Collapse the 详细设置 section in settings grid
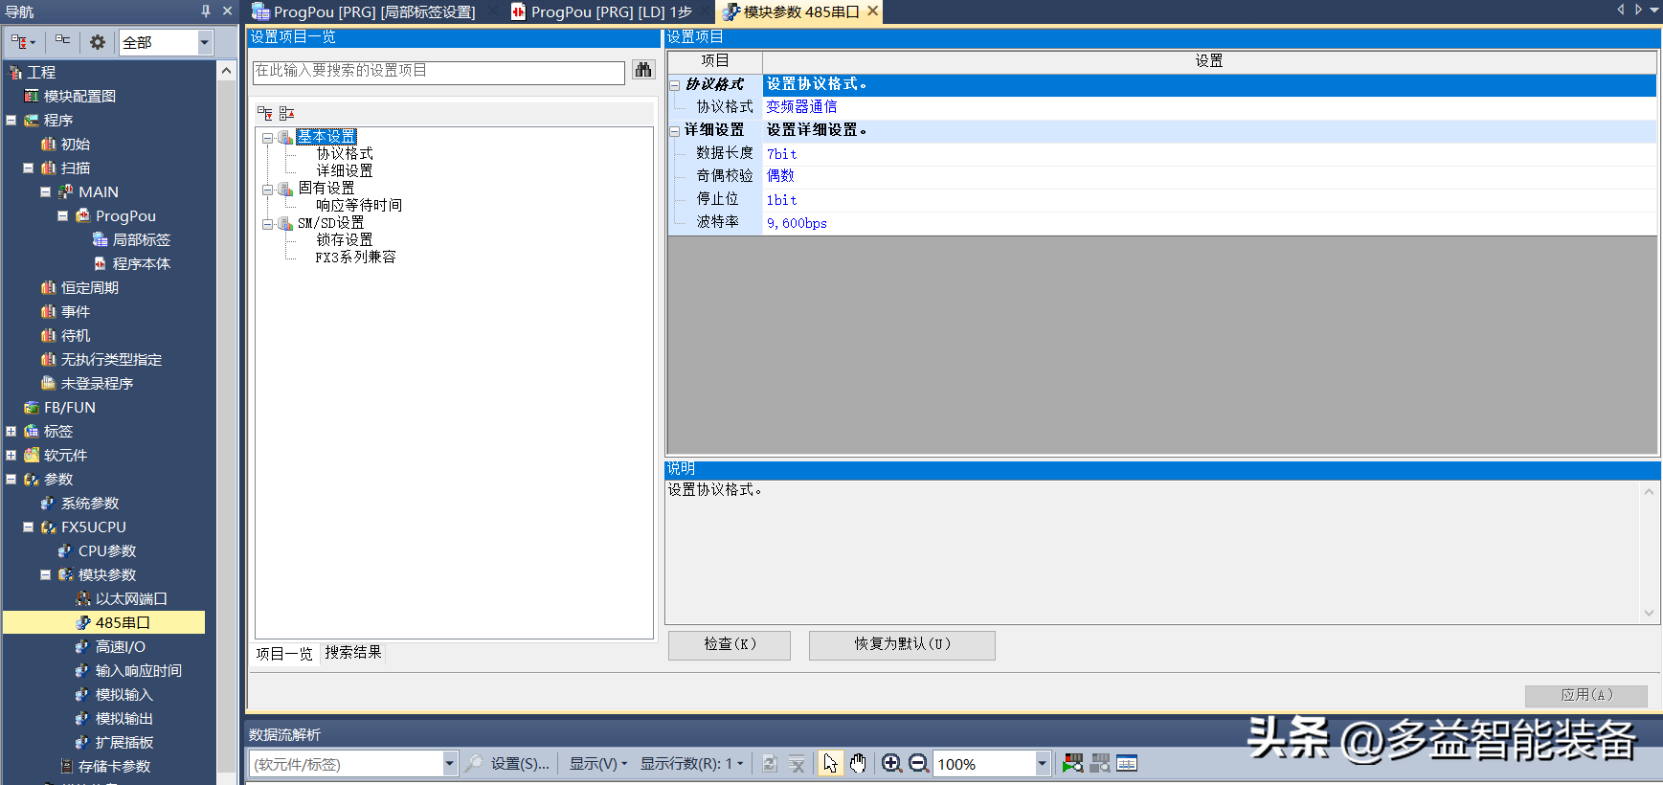 pyautogui.click(x=675, y=131)
